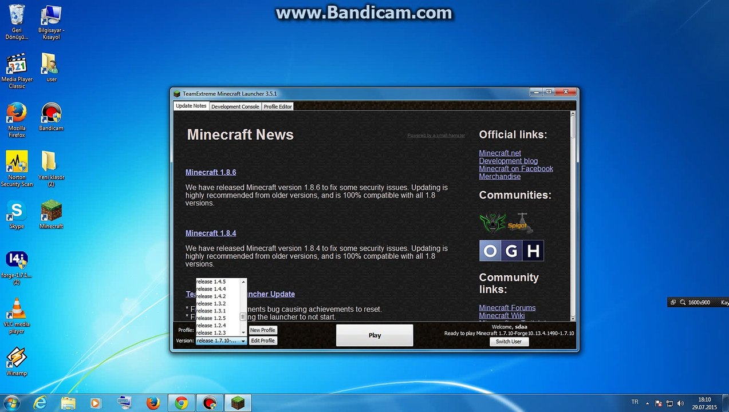
Task: Select Yeni klasör (2) desktop folder
Action: (51, 168)
